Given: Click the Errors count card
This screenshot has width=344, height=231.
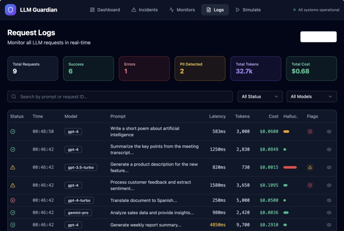Looking at the screenshot, I should coord(144,68).
